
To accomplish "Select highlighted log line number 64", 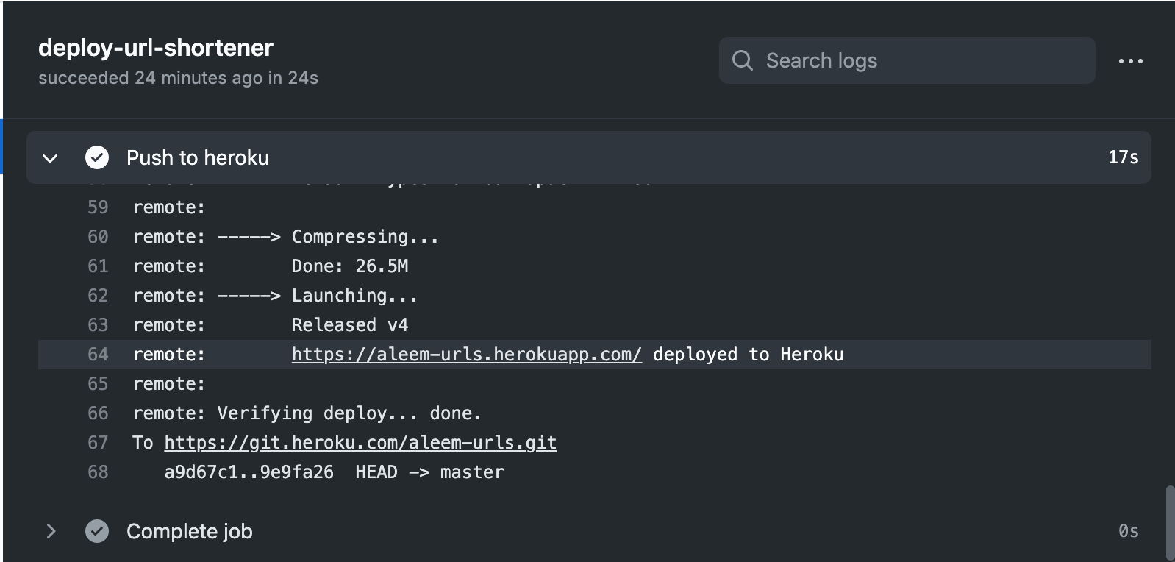I will coord(98,355).
